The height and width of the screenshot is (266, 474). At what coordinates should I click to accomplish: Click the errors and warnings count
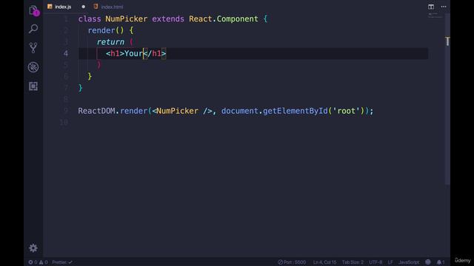[38, 262]
